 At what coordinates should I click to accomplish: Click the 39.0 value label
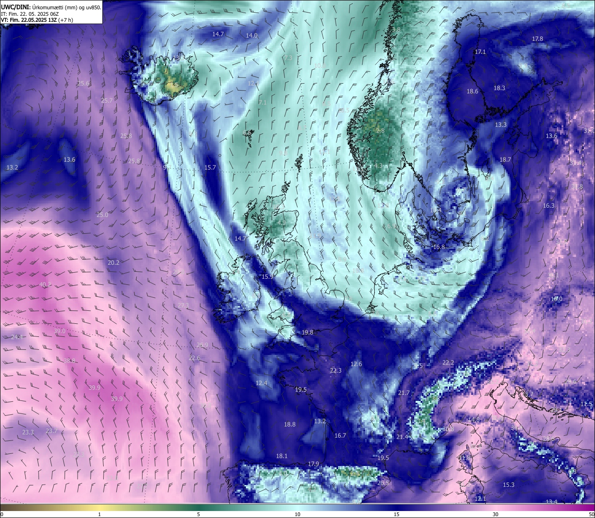59,331
